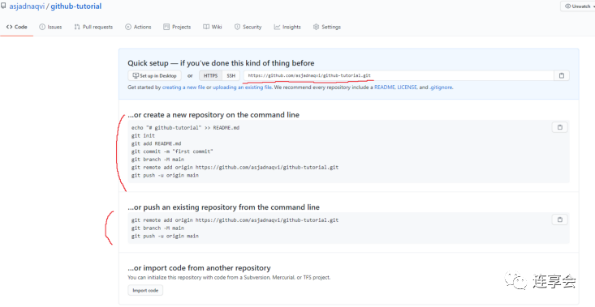Switch clone URL to SSH
The image size is (595, 307).
click(231, 75)
